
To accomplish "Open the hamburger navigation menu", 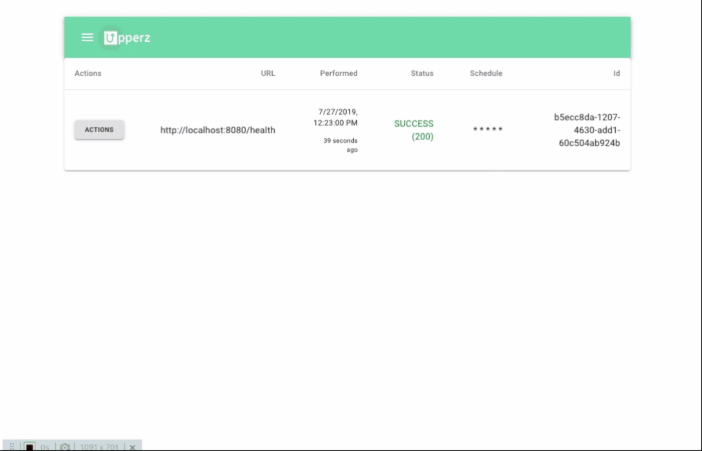I will [88, 37].
